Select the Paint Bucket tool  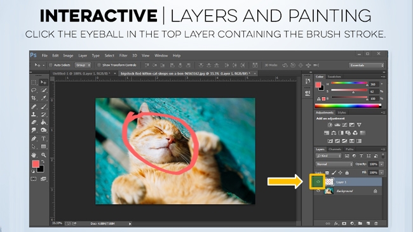(43, 122)
